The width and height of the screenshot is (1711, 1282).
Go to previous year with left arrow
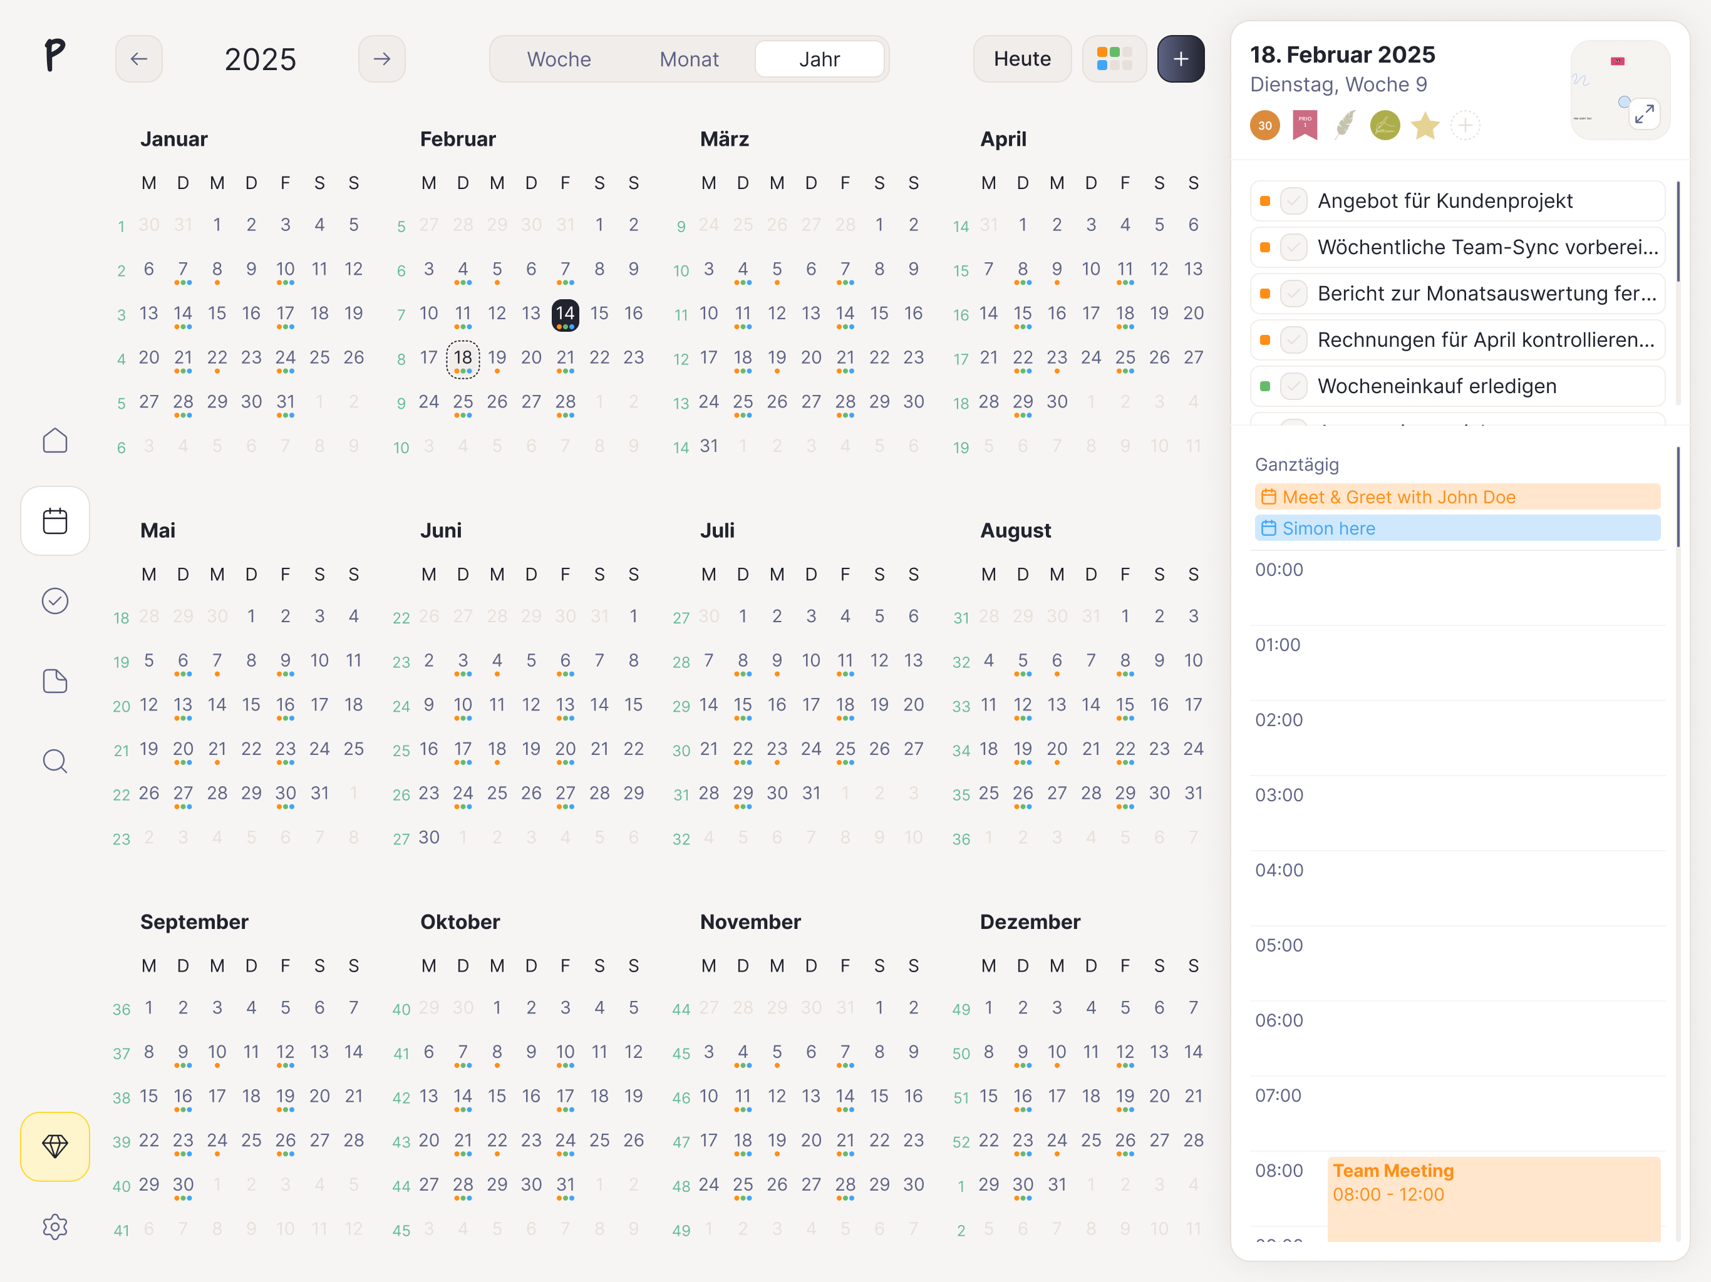click(x=139, y=59)
